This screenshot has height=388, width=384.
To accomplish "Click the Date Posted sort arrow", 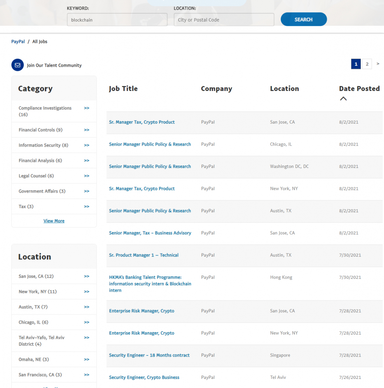I will [343, 99].
